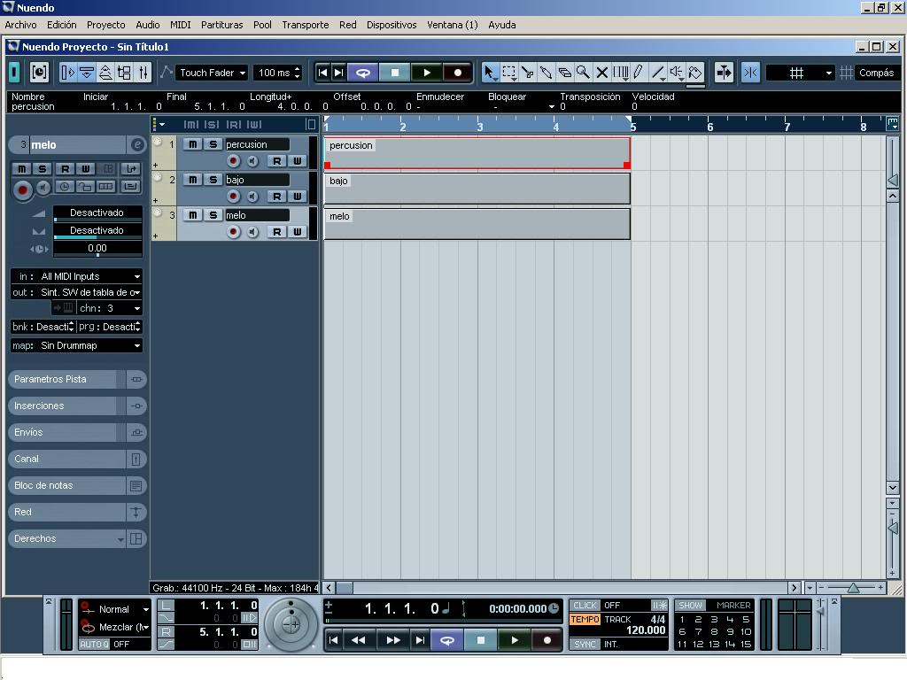Click the Constrain Delay Compensation button
Viewport: 907px width, 680px height.
click(39, 73)
